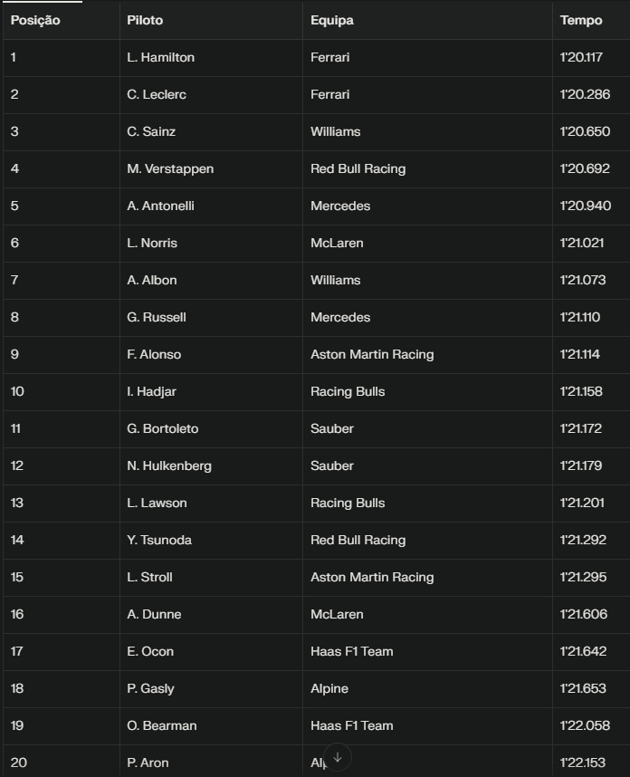The height and width of the screenshot is (777, 630).
Task: Click on A. Antonelli's row name
Action: pyautogui.click(x=160, y=206)
